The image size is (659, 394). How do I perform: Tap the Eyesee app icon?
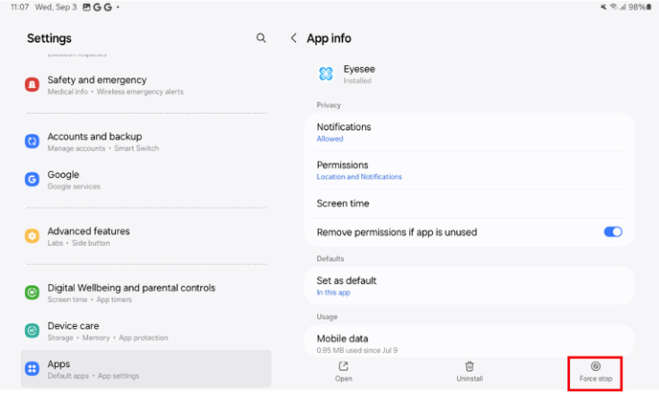[x=327, y=74]
